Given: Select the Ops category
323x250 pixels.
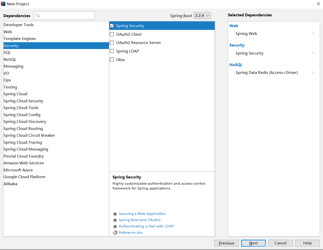Looking at the screenshot, I should [x=56, y=80].
